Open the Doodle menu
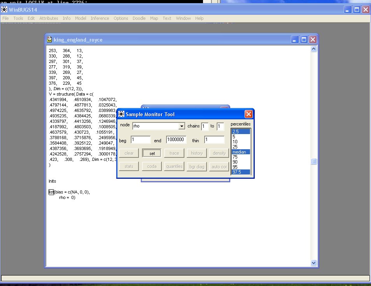Screen dimensions: 371x286 pos(139,18)
